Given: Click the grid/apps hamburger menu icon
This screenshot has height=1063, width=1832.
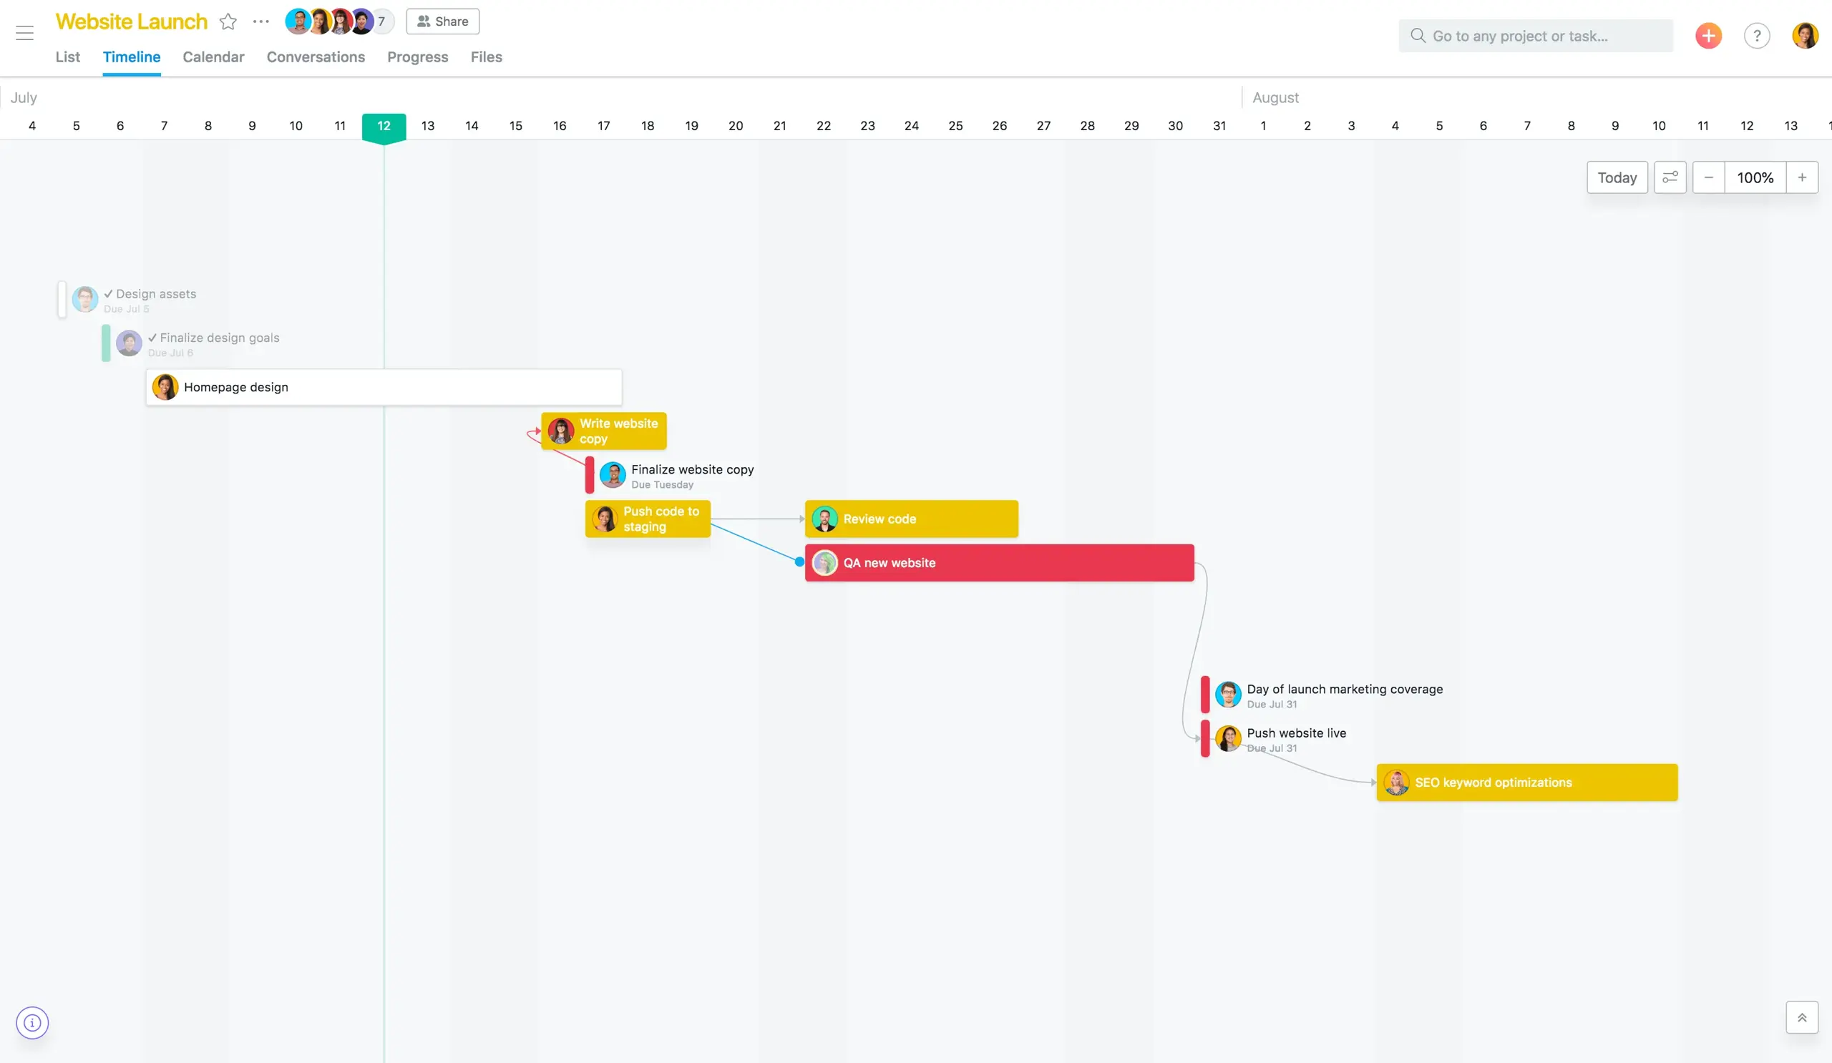Looking at the screenshot, I should tap(24, 33).
